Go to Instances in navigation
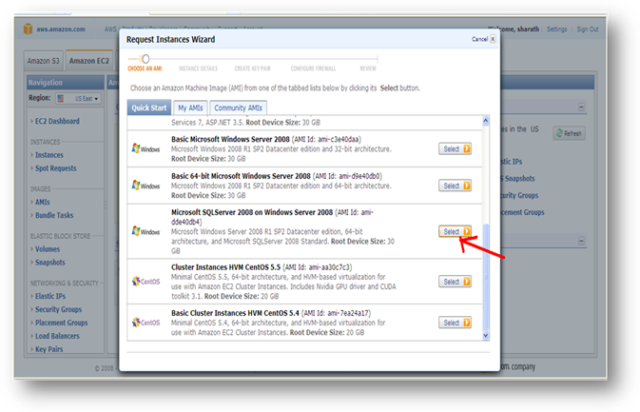The height and width of the screenshot is (412, 640). click(x=49, y=155)
